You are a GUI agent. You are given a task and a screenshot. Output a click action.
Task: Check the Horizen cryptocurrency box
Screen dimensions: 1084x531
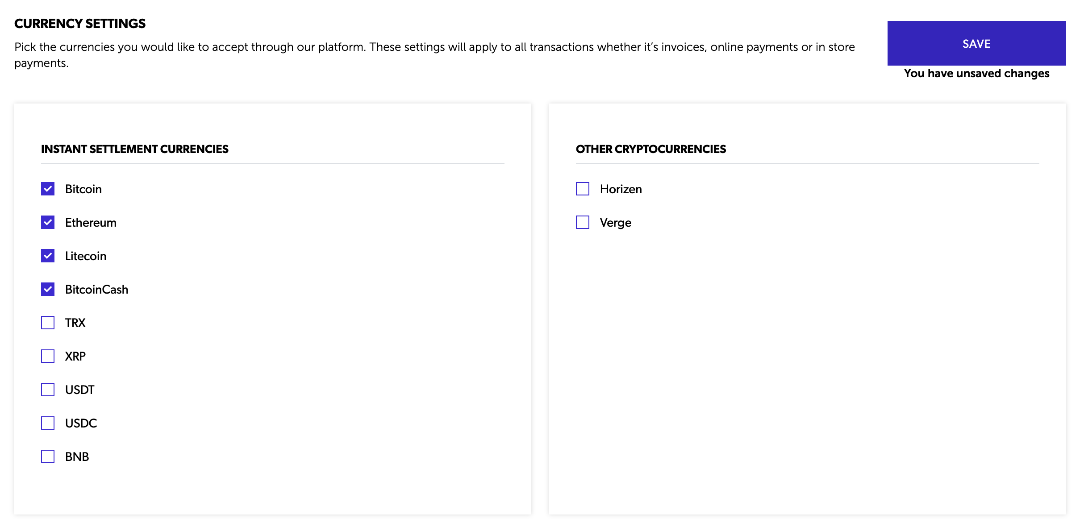pyautogui.click(x=583, y=189)
